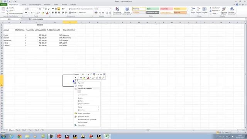
Task: Expand the Limpar dropdown
Action: (217, 14)
